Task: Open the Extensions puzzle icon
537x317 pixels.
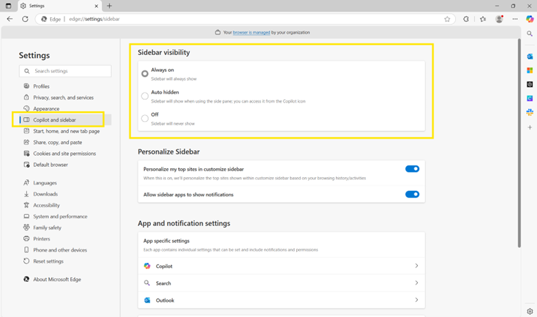Action: click(x=466, y=19)
